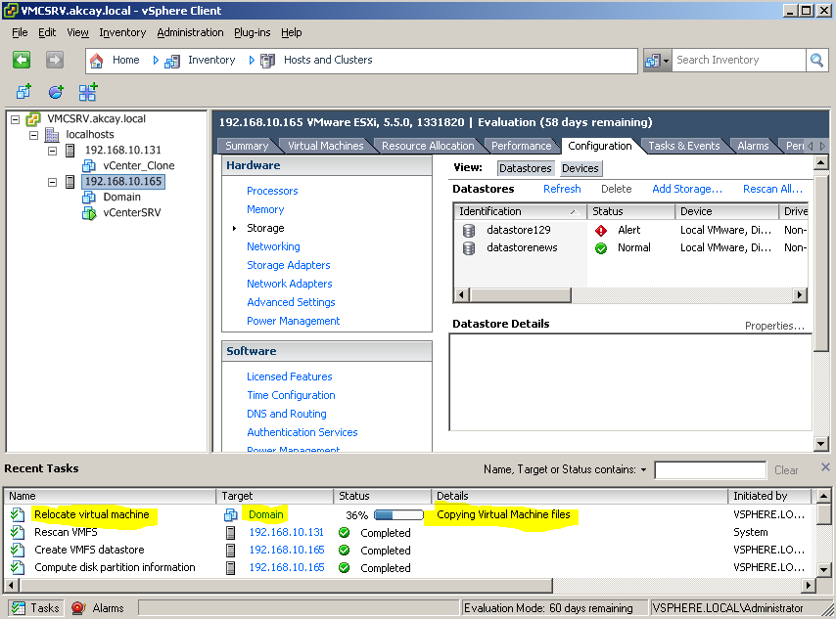Click the Recent Tasks filter text field
The width and height of the screenshot is (836, 619).
(x=710, y=469)
